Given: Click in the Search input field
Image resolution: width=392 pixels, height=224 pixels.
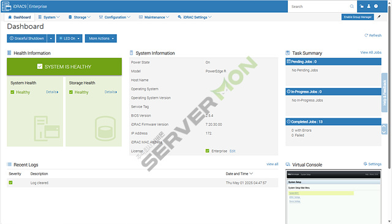Looking at the screenshot, I should pos(320,7).
